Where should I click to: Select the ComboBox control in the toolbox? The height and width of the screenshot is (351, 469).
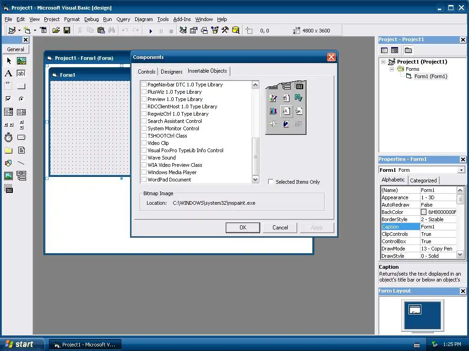click(9, 112)
